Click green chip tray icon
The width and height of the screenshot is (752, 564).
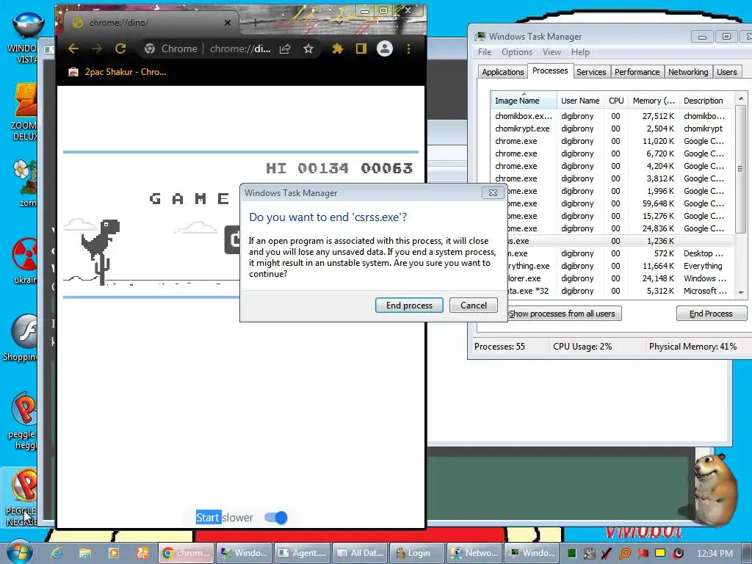tap(571, 554)
